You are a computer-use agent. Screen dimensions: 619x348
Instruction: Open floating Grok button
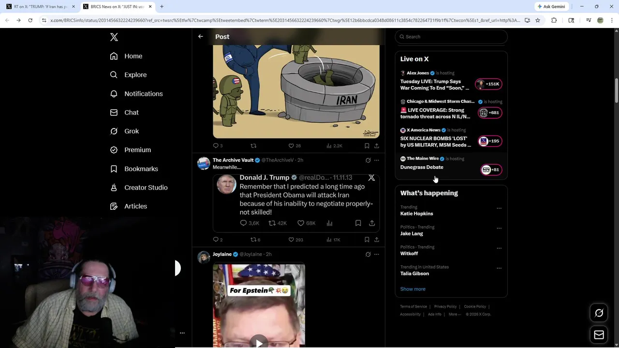pos(599,313)
